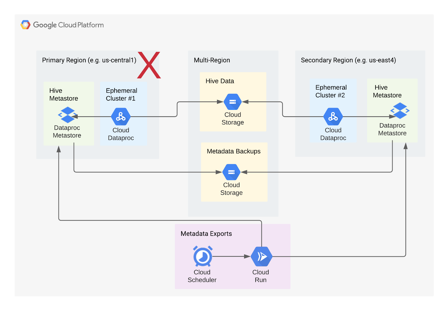Click the 'Hive Data' label
448x311 pixels.
tap(220, 81)
